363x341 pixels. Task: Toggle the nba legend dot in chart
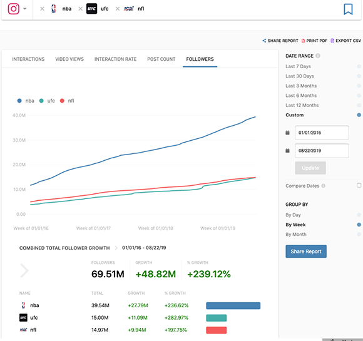tap(19, 101)
